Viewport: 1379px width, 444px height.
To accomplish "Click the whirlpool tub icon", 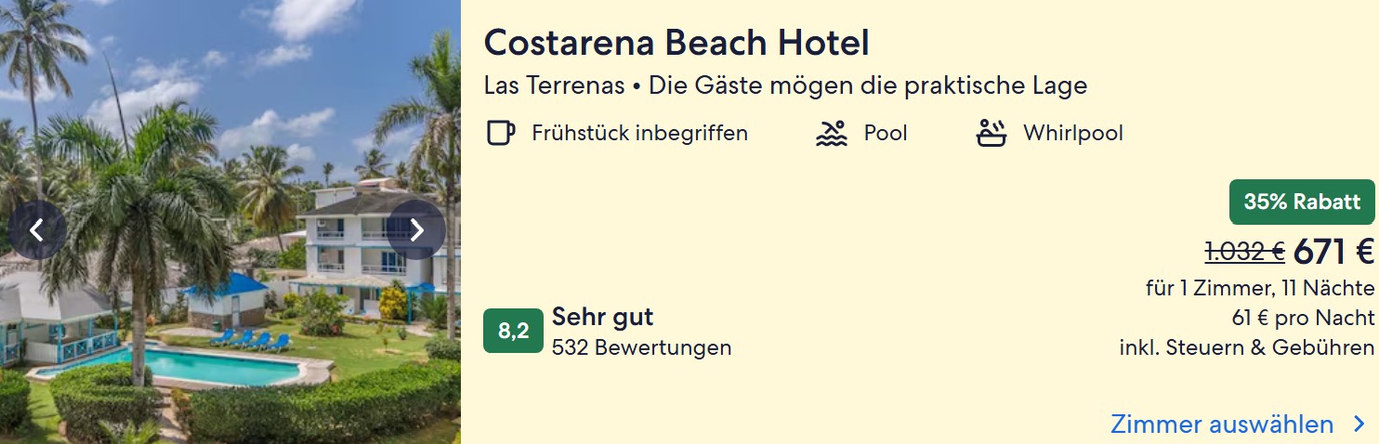I will (x=992, y=134).
